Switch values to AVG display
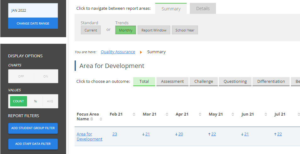This screenshot has height=154, width=300. [50, 101]
